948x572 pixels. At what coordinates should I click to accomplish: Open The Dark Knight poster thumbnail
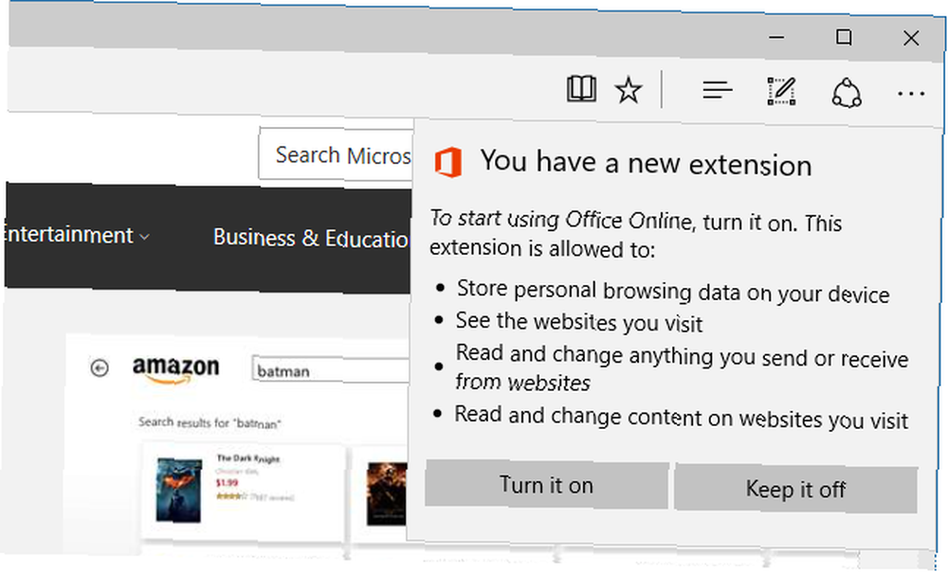click(x=178, y=490)
